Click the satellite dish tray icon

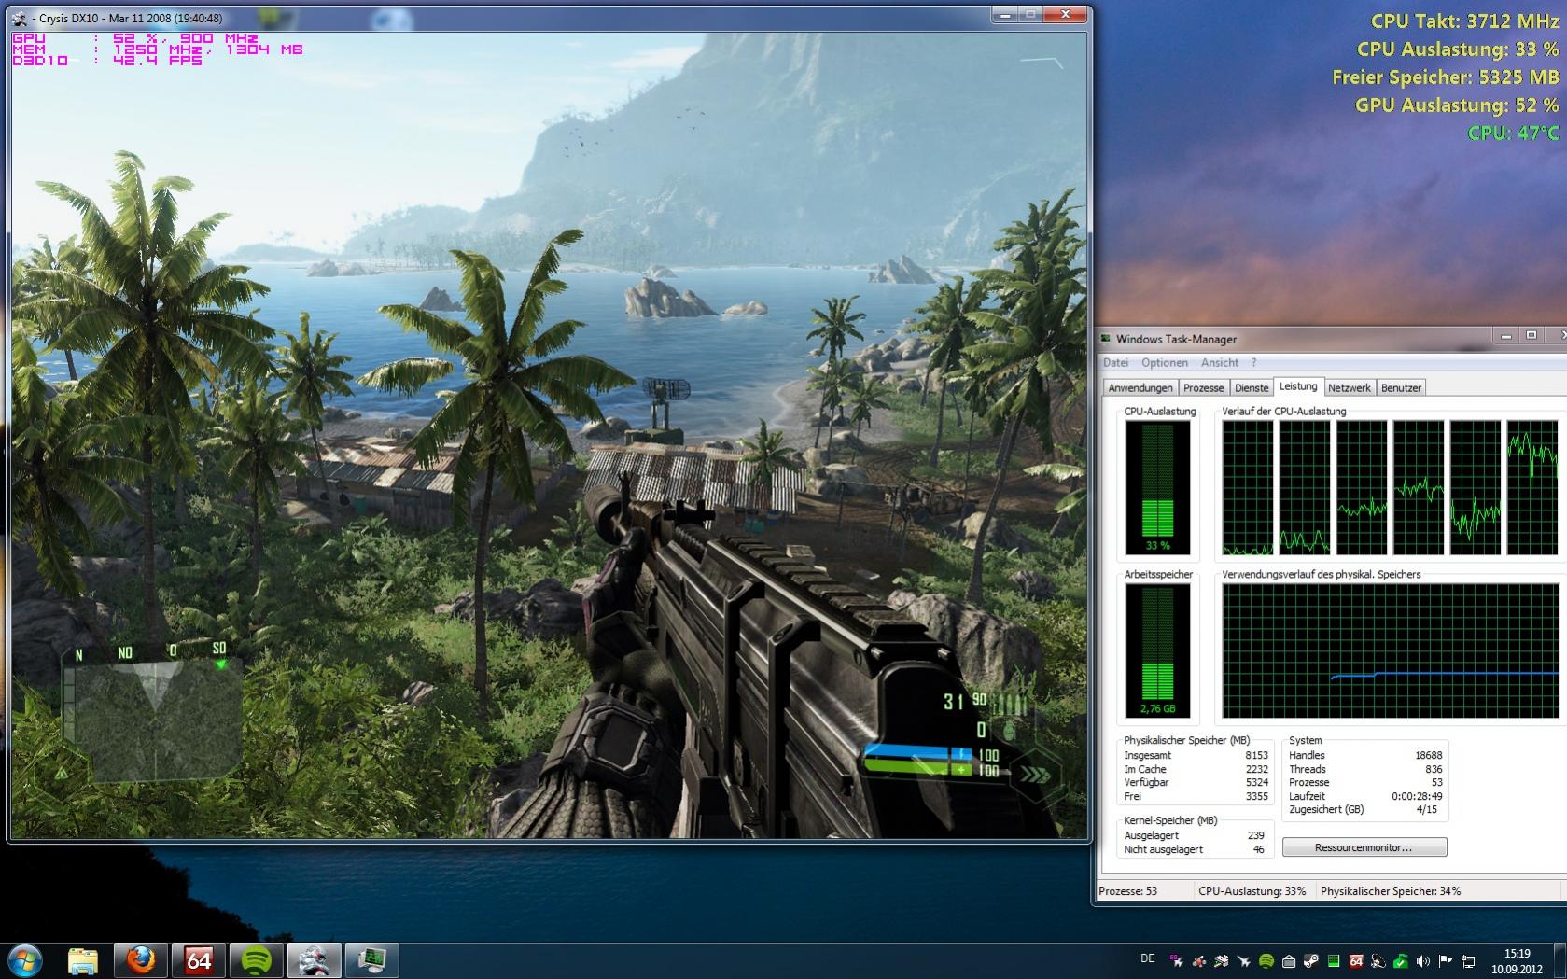[1378, 960]
